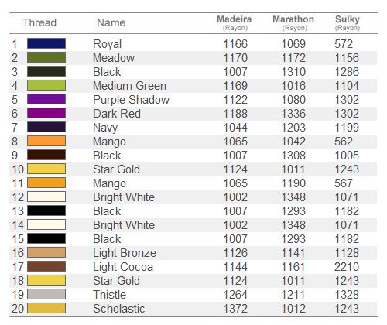Image resolution: width=387 pixels, height=325 pixels.
Task: Click the Madeira column header
Action: 235,22
